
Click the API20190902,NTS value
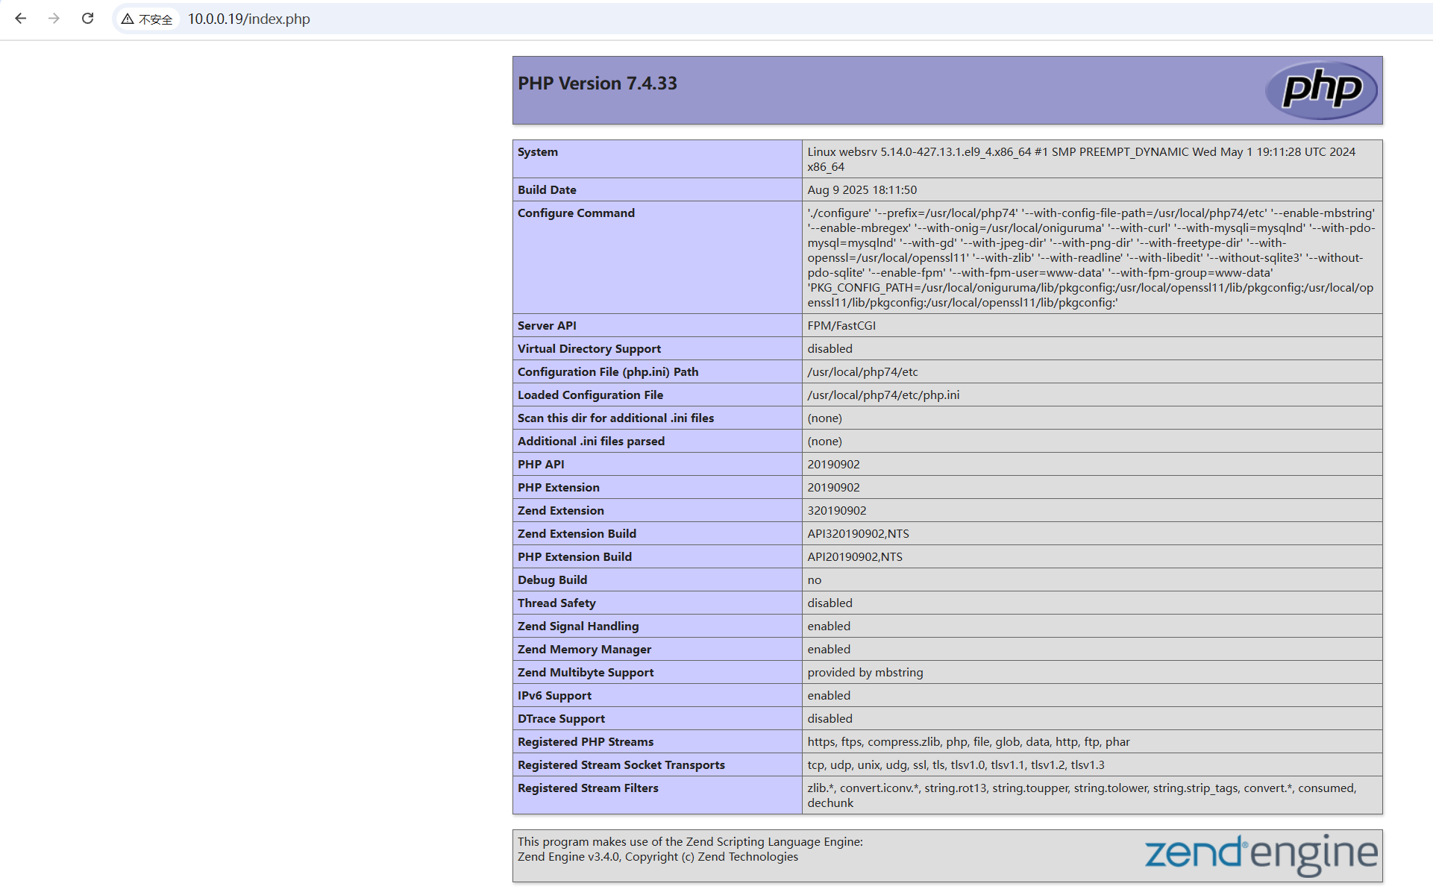[854, 557]
